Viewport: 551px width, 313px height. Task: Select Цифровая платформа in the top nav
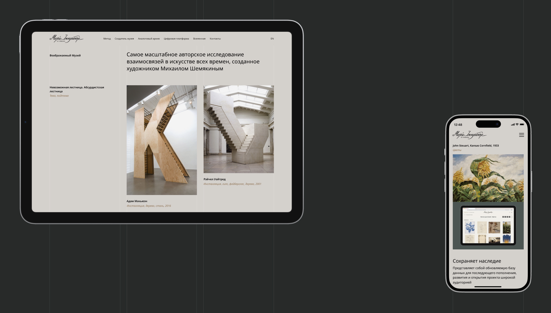point(176,39)
